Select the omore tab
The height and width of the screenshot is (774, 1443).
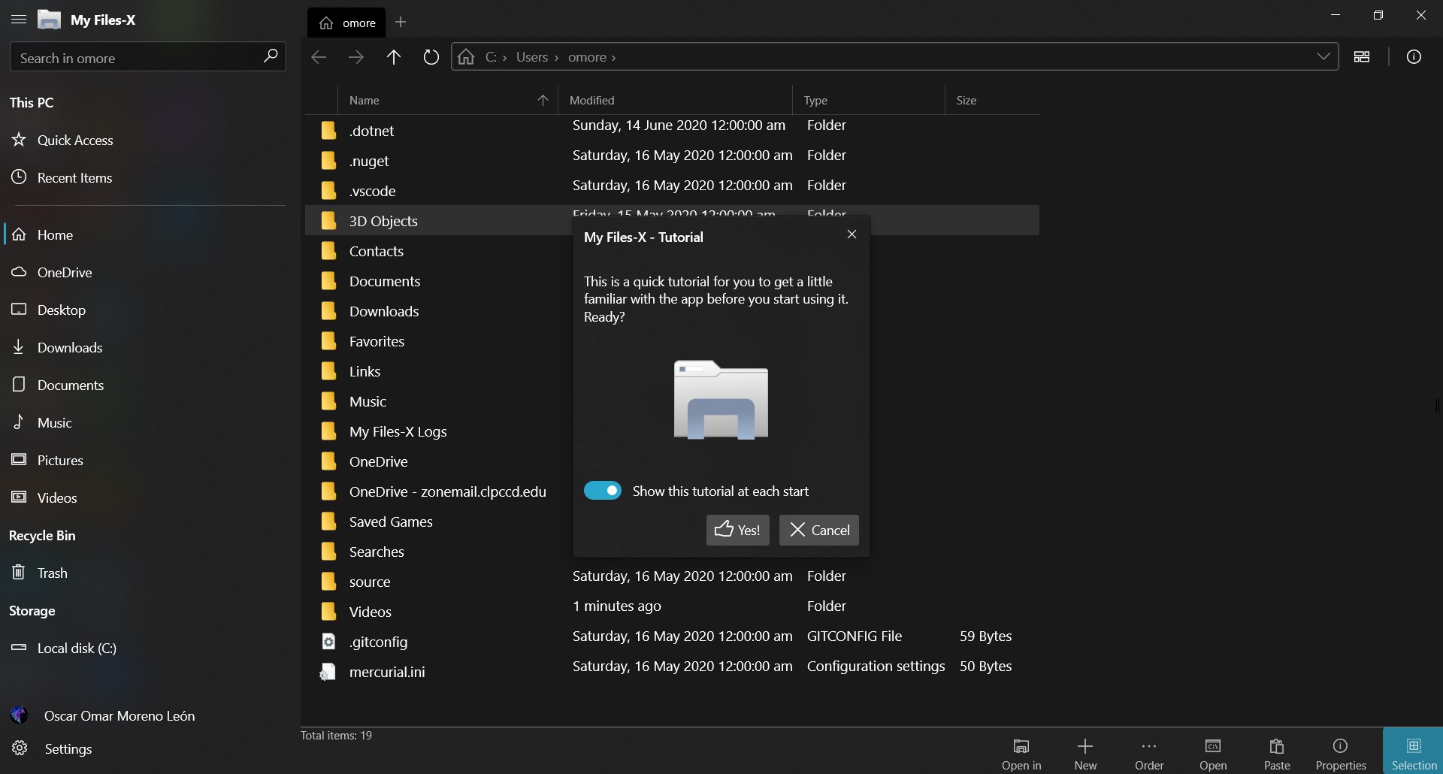click(347, 23)
